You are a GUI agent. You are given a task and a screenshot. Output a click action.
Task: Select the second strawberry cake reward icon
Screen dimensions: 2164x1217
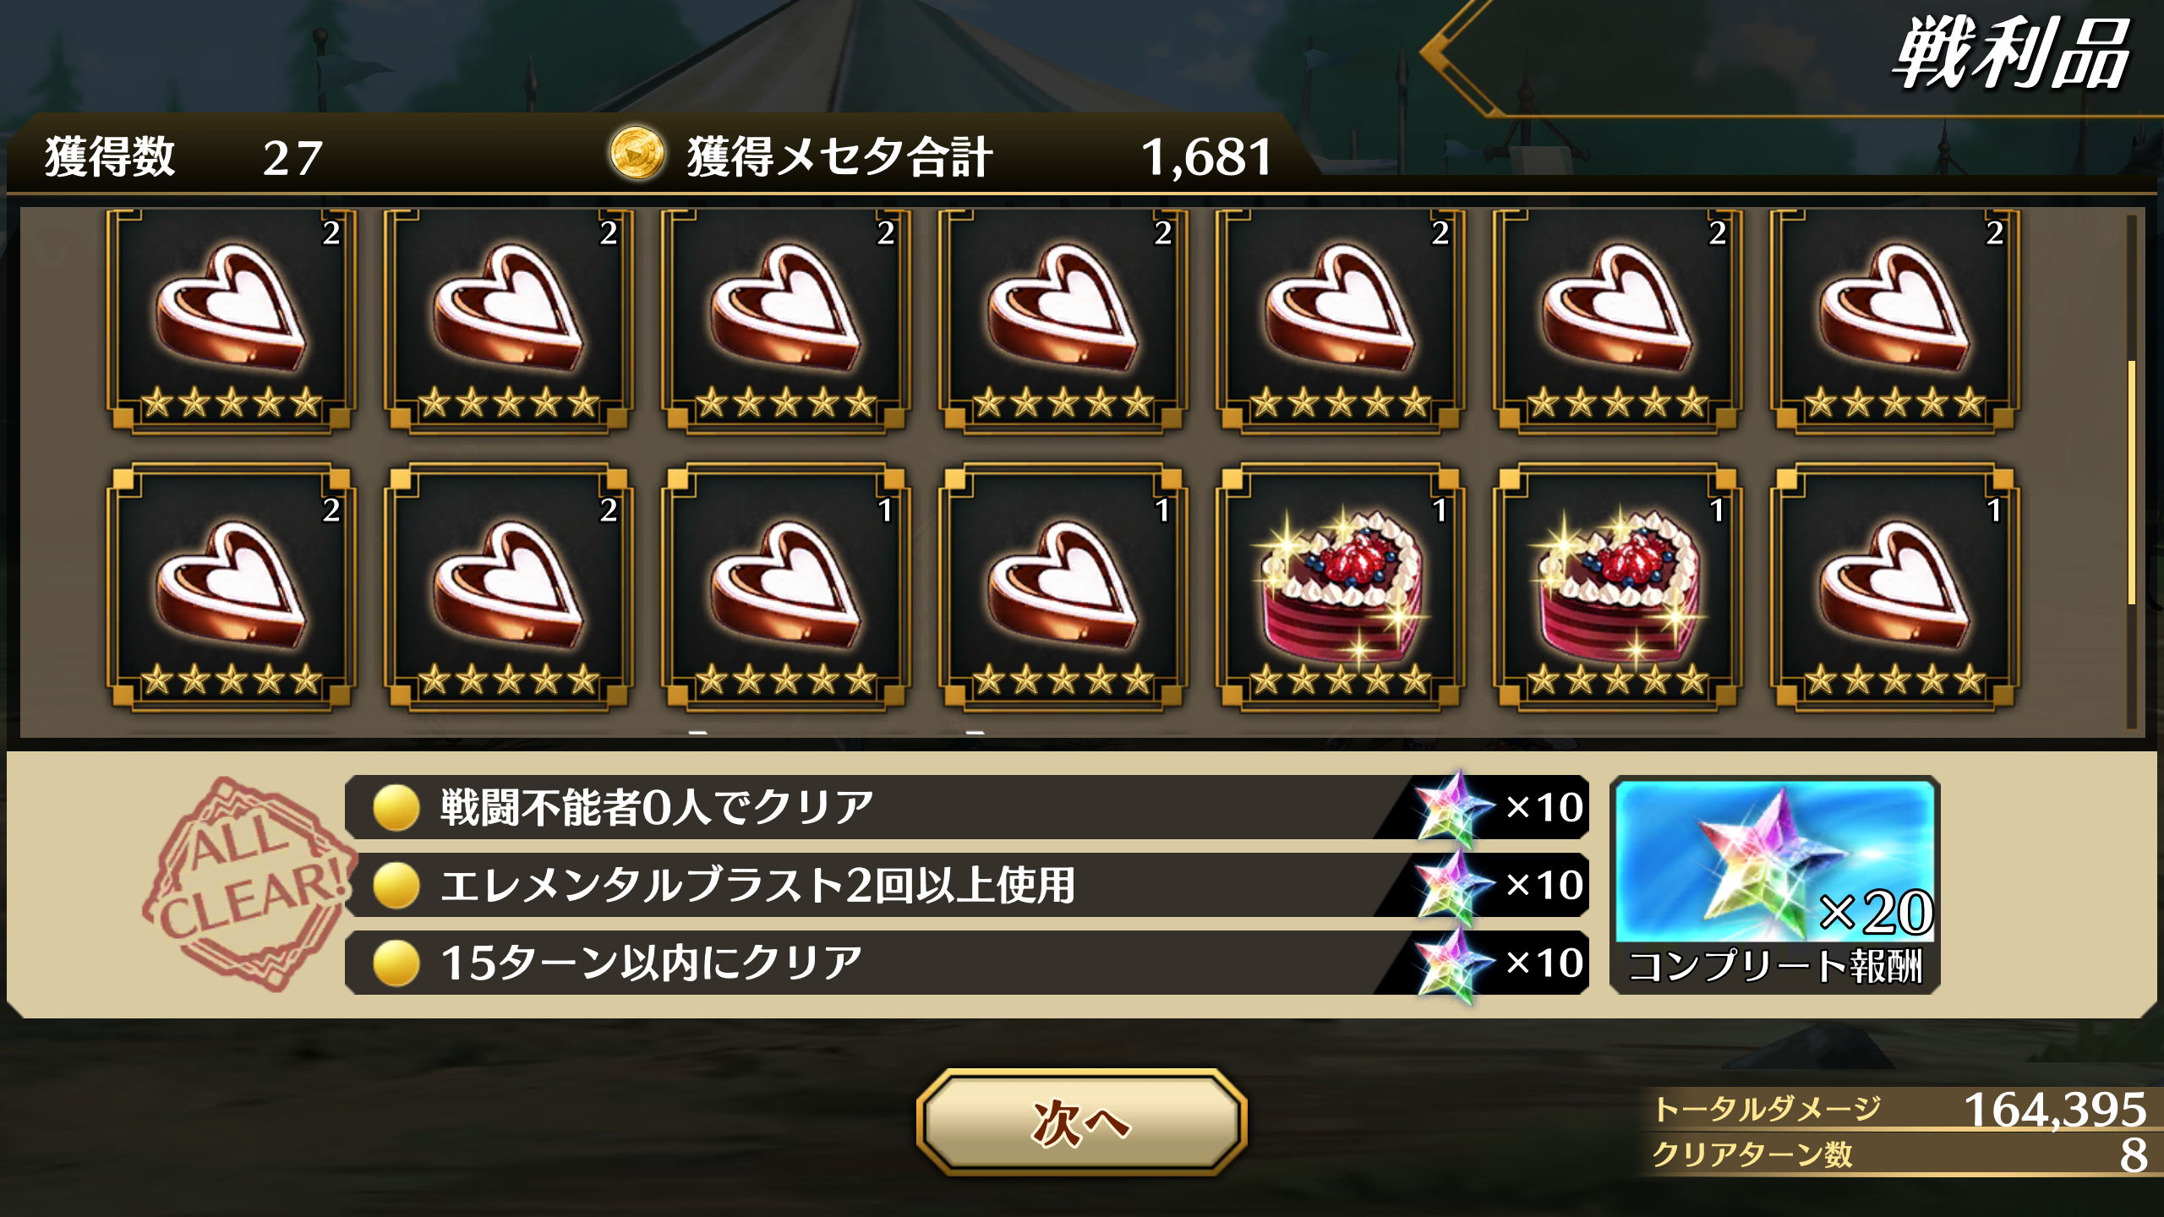pos(1617,587)
